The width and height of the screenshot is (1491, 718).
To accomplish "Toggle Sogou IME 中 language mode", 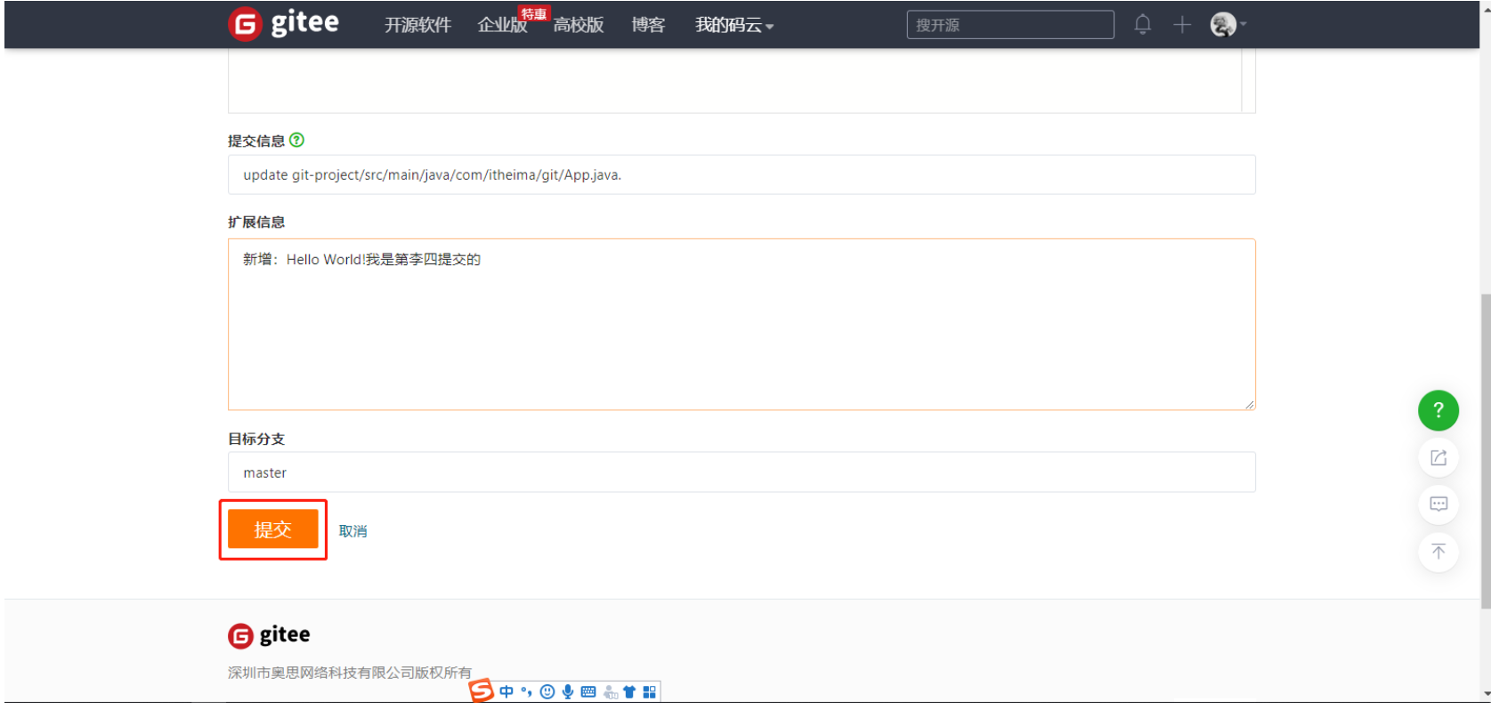I will click(x=506, y=691).
